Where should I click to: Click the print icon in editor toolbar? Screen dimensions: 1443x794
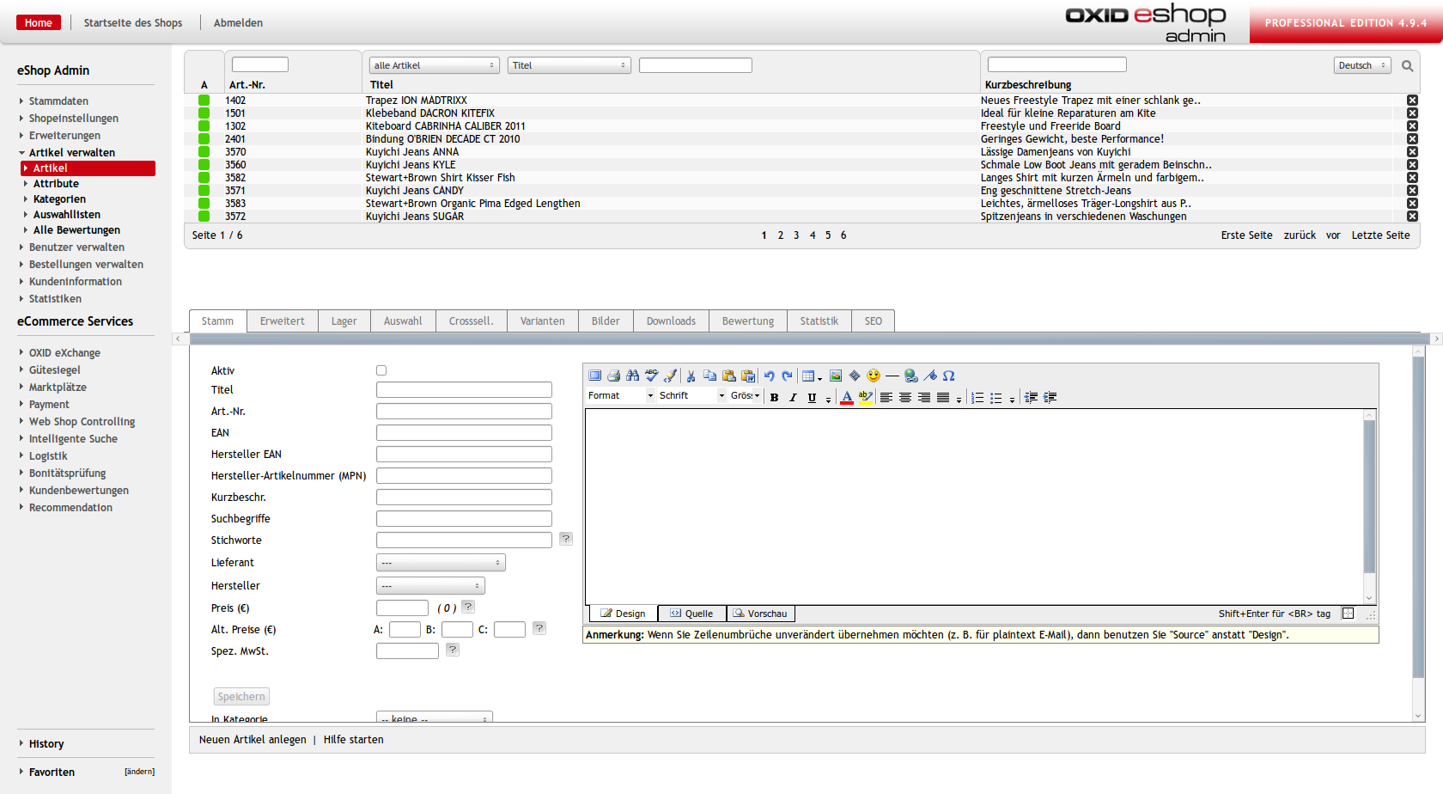tap(613, 376)
